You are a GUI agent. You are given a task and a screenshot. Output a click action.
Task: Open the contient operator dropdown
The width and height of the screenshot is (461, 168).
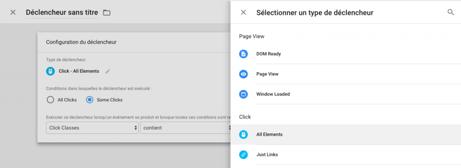pyautogui.click(x=185, y=128)
